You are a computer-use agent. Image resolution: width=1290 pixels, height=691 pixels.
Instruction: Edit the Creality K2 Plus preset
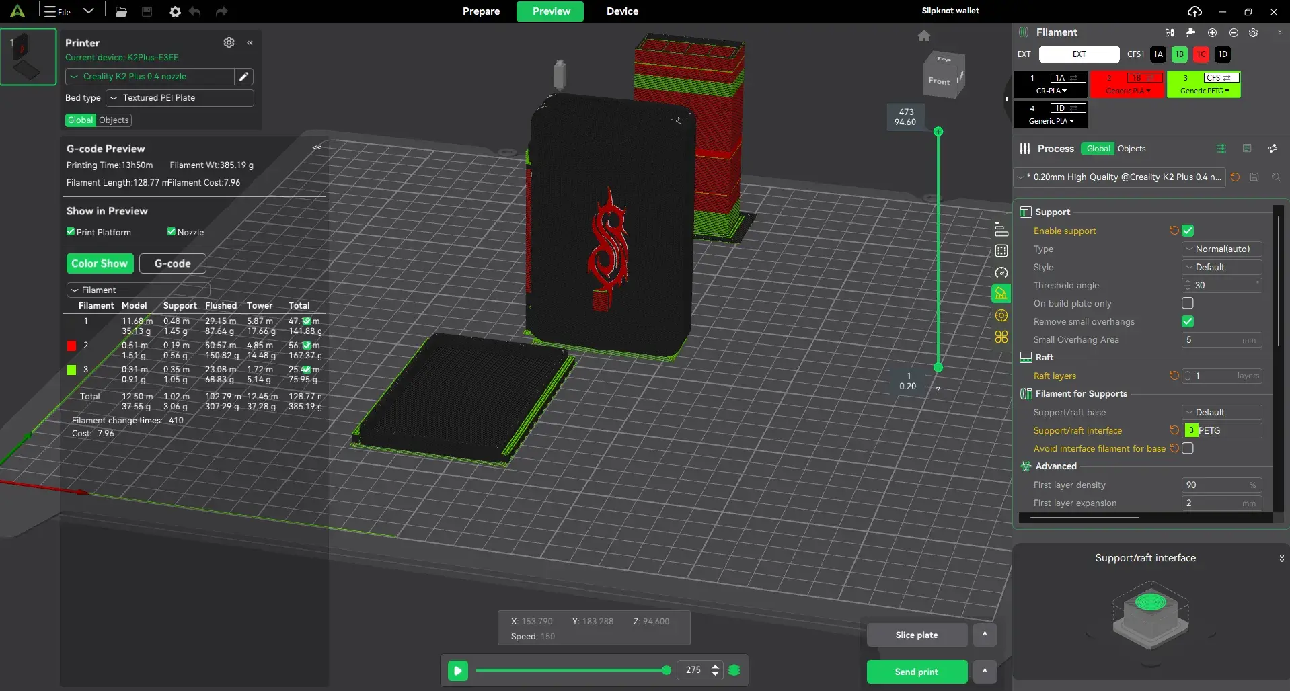[x=243, y=77]
